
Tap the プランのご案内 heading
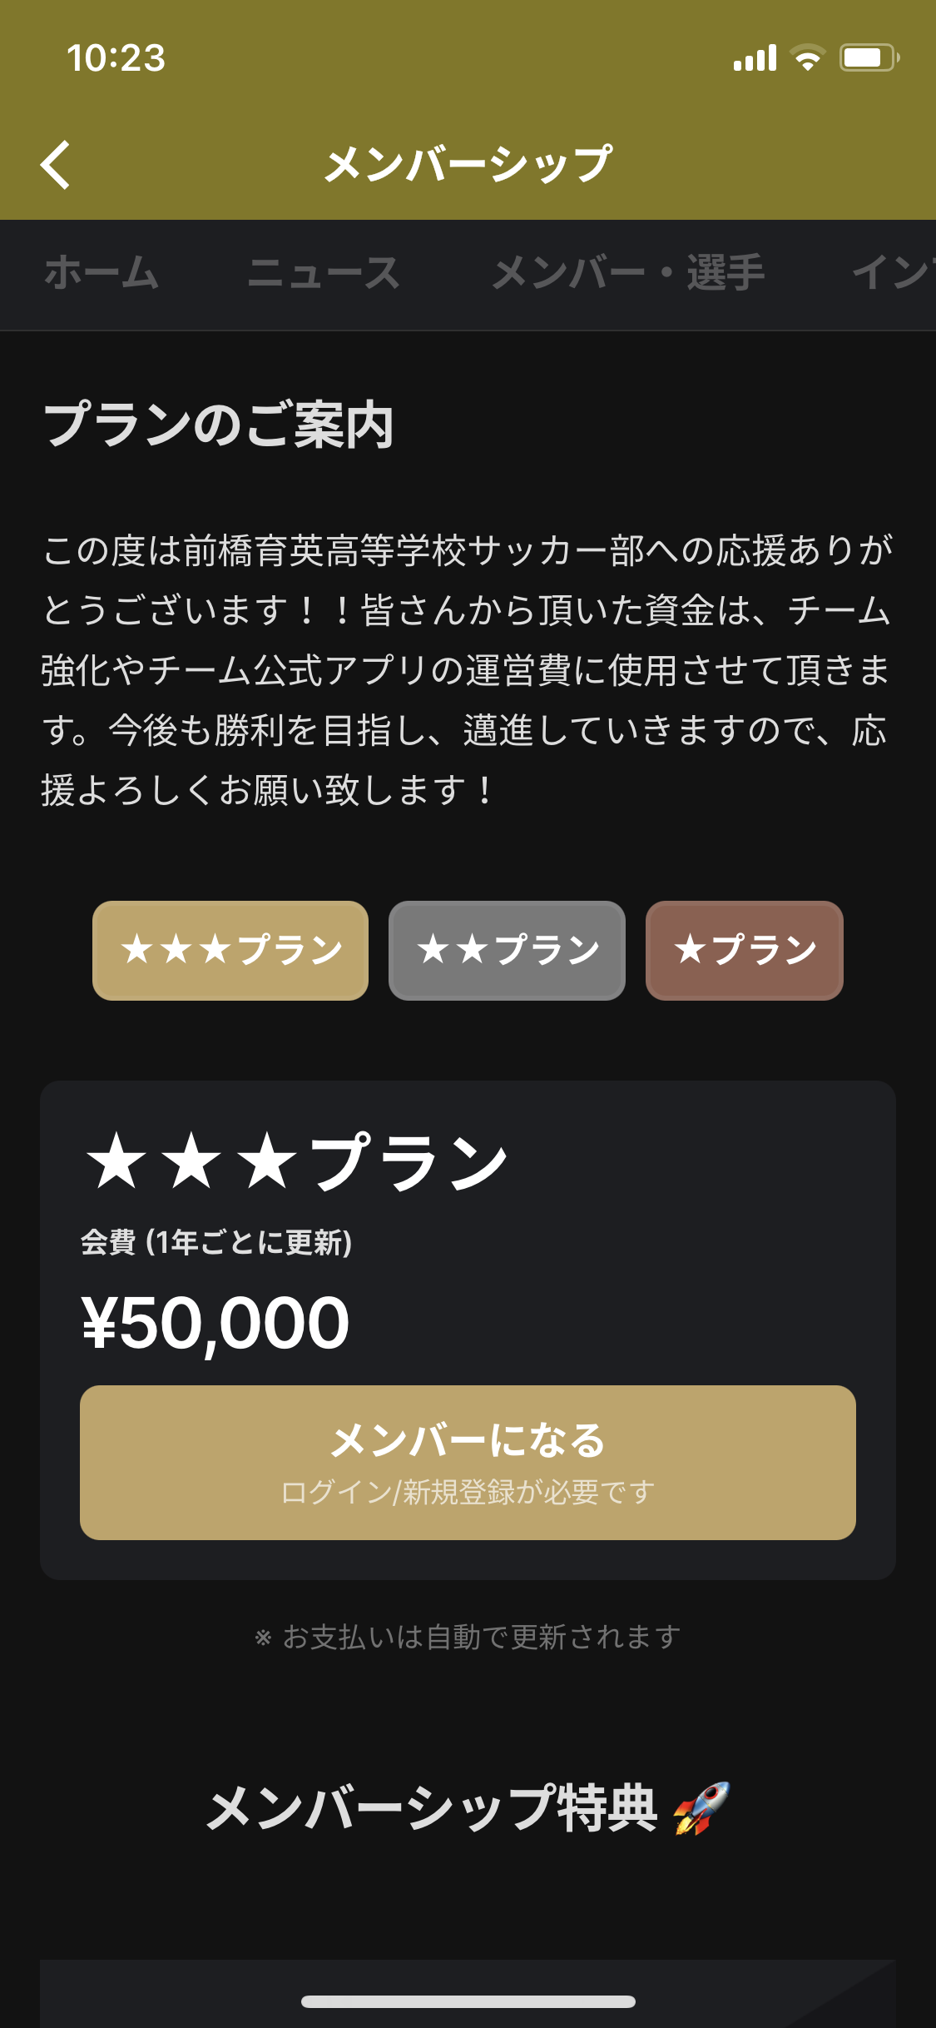218,425
